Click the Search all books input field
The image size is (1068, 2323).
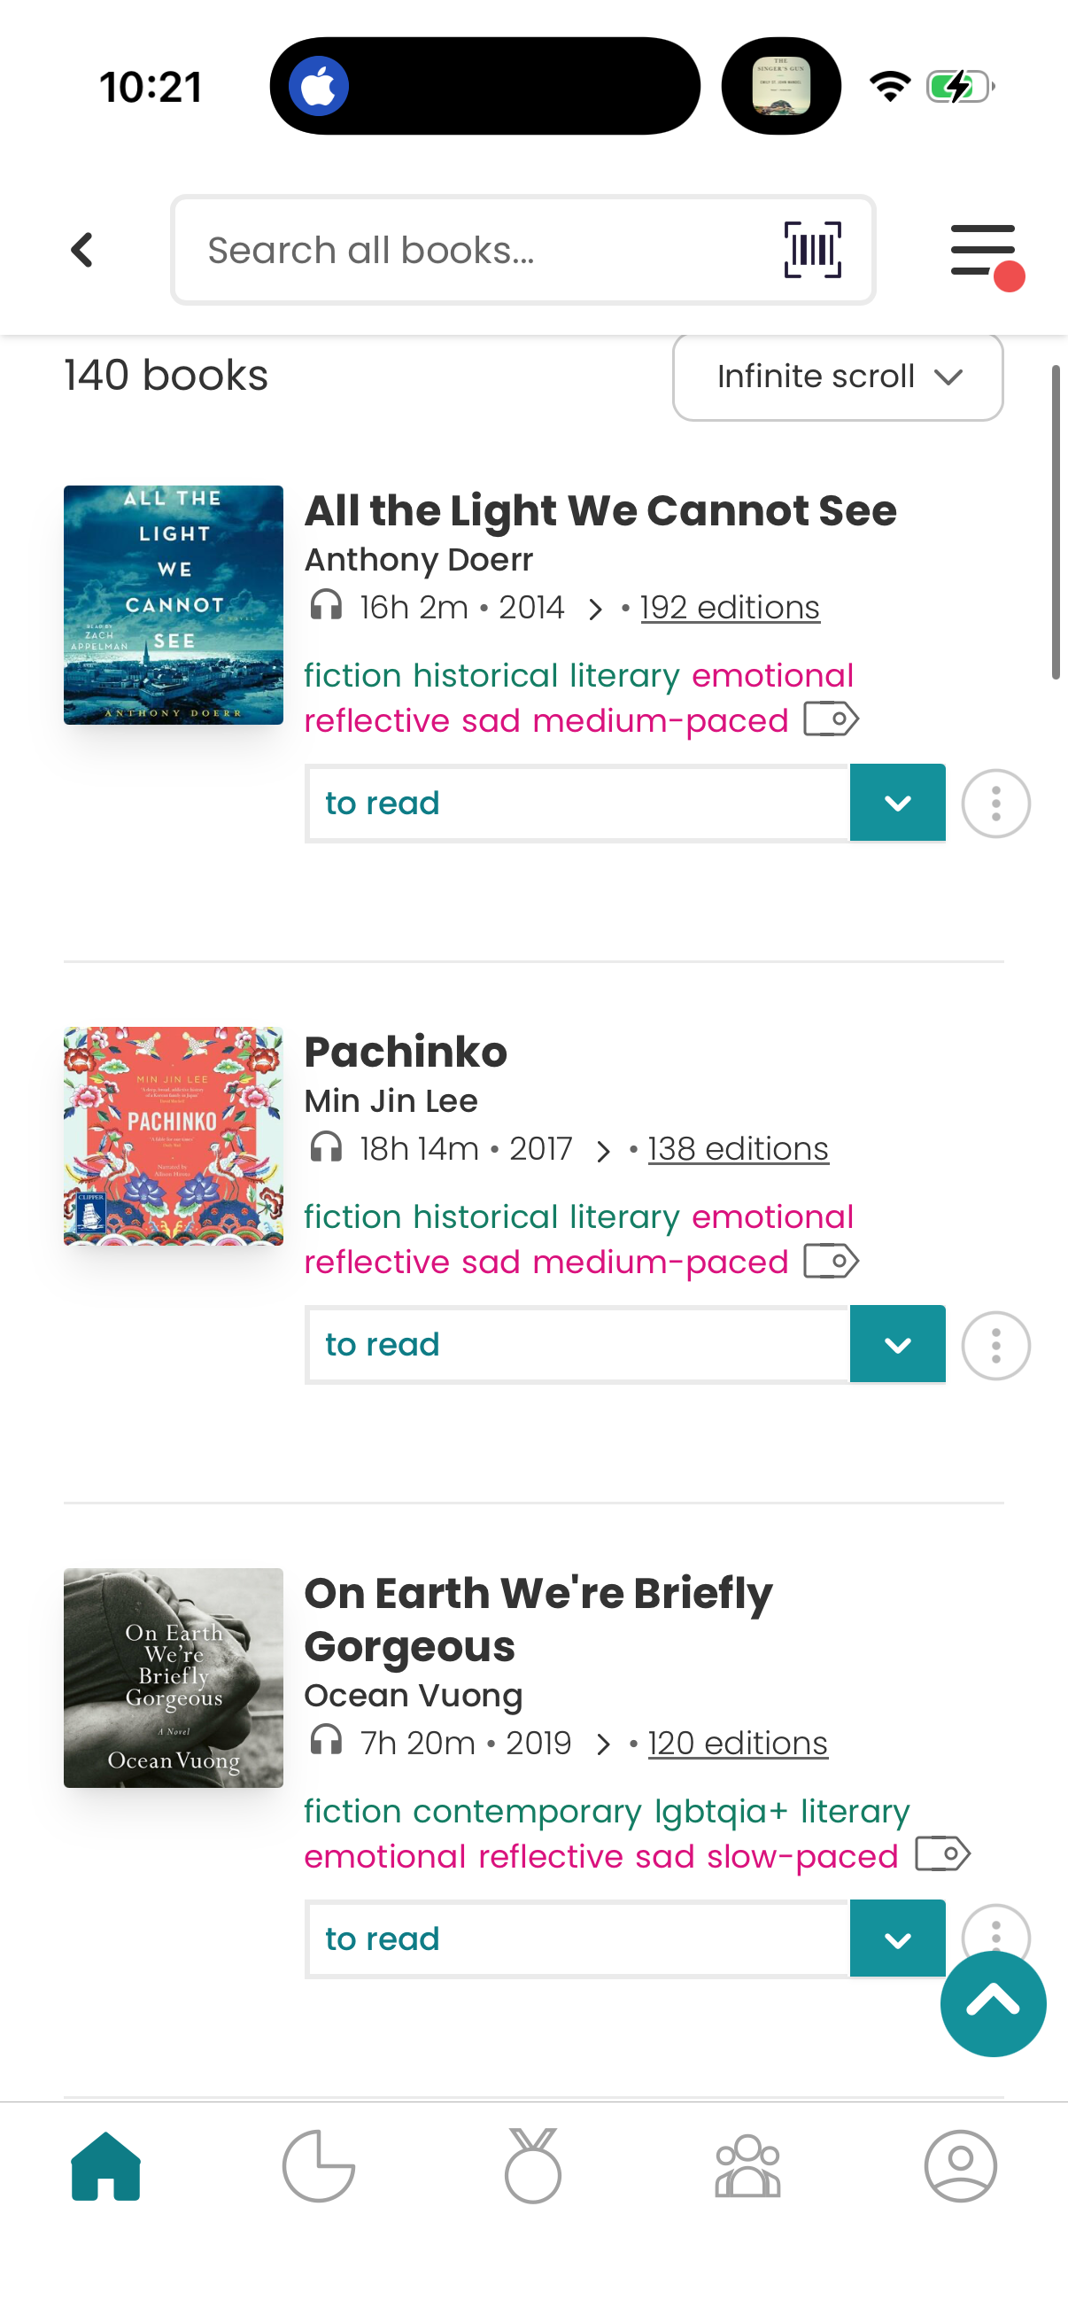click(451, 250)
